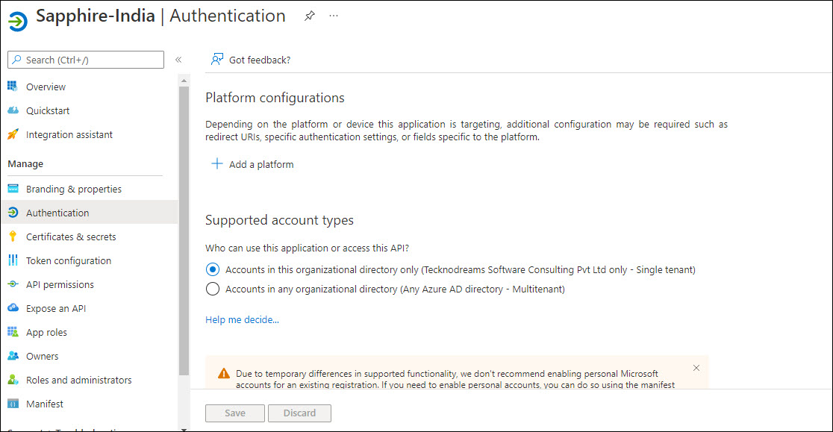Screen dimensions: 833x432
Task: Click the Integration assistant rocket icon
Action: click(x=13, y=135)
